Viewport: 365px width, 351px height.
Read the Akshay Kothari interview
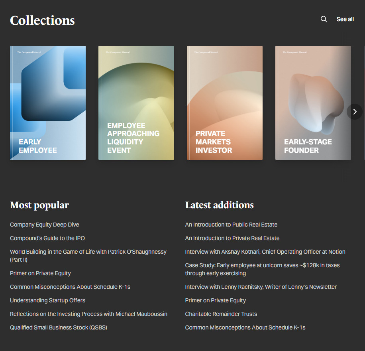265,252
